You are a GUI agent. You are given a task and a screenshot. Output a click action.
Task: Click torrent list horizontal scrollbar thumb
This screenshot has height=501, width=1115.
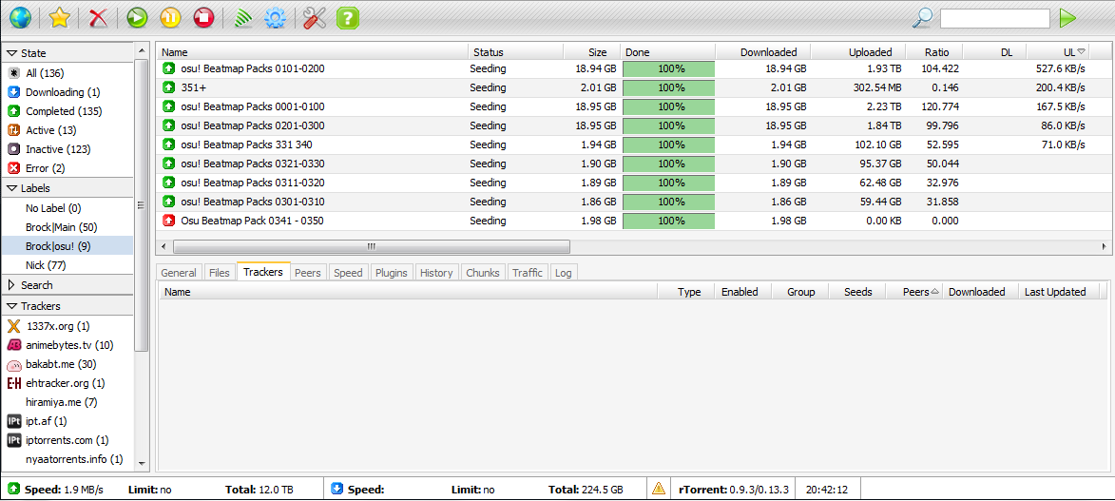point(372,246)
